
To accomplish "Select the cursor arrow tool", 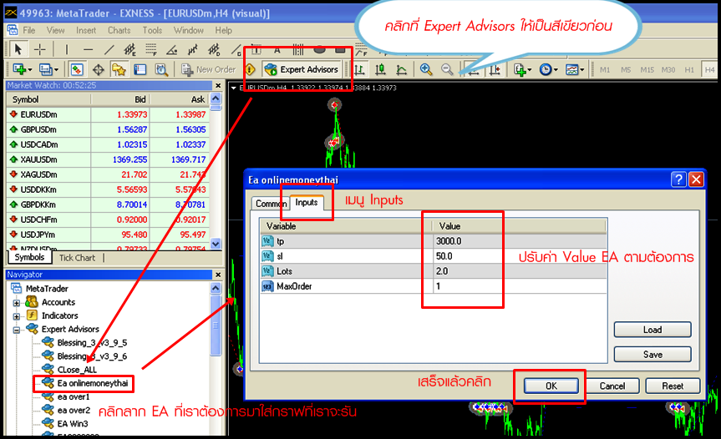I will tap(18, 48).
